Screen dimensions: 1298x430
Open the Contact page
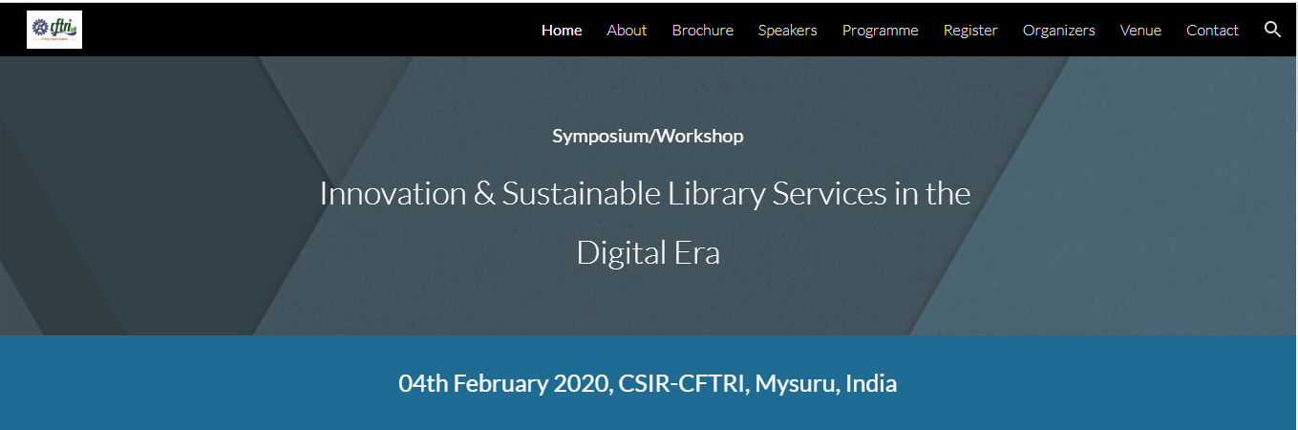tap(1212, 31)
